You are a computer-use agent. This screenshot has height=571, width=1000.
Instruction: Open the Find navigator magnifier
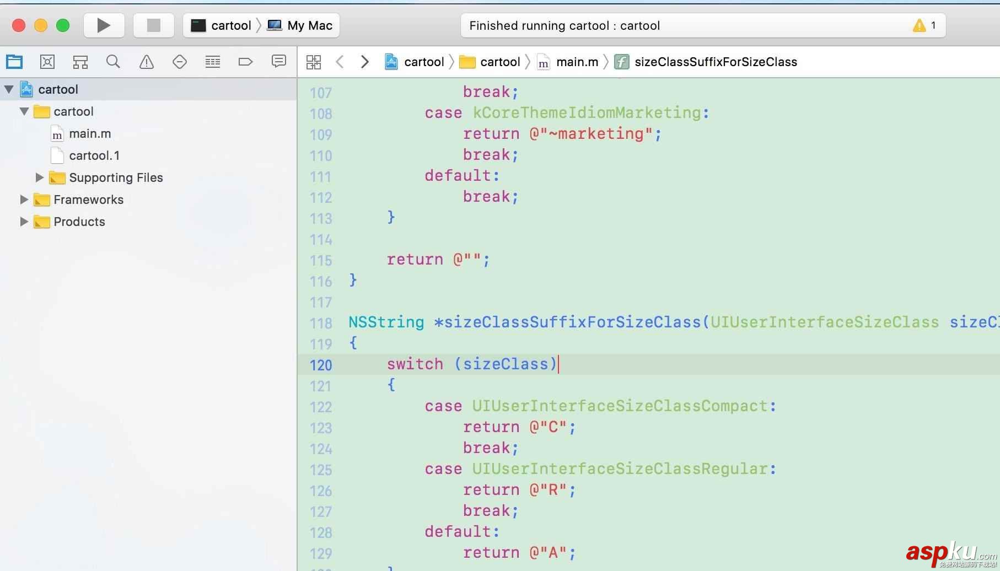tap(113, 62)
